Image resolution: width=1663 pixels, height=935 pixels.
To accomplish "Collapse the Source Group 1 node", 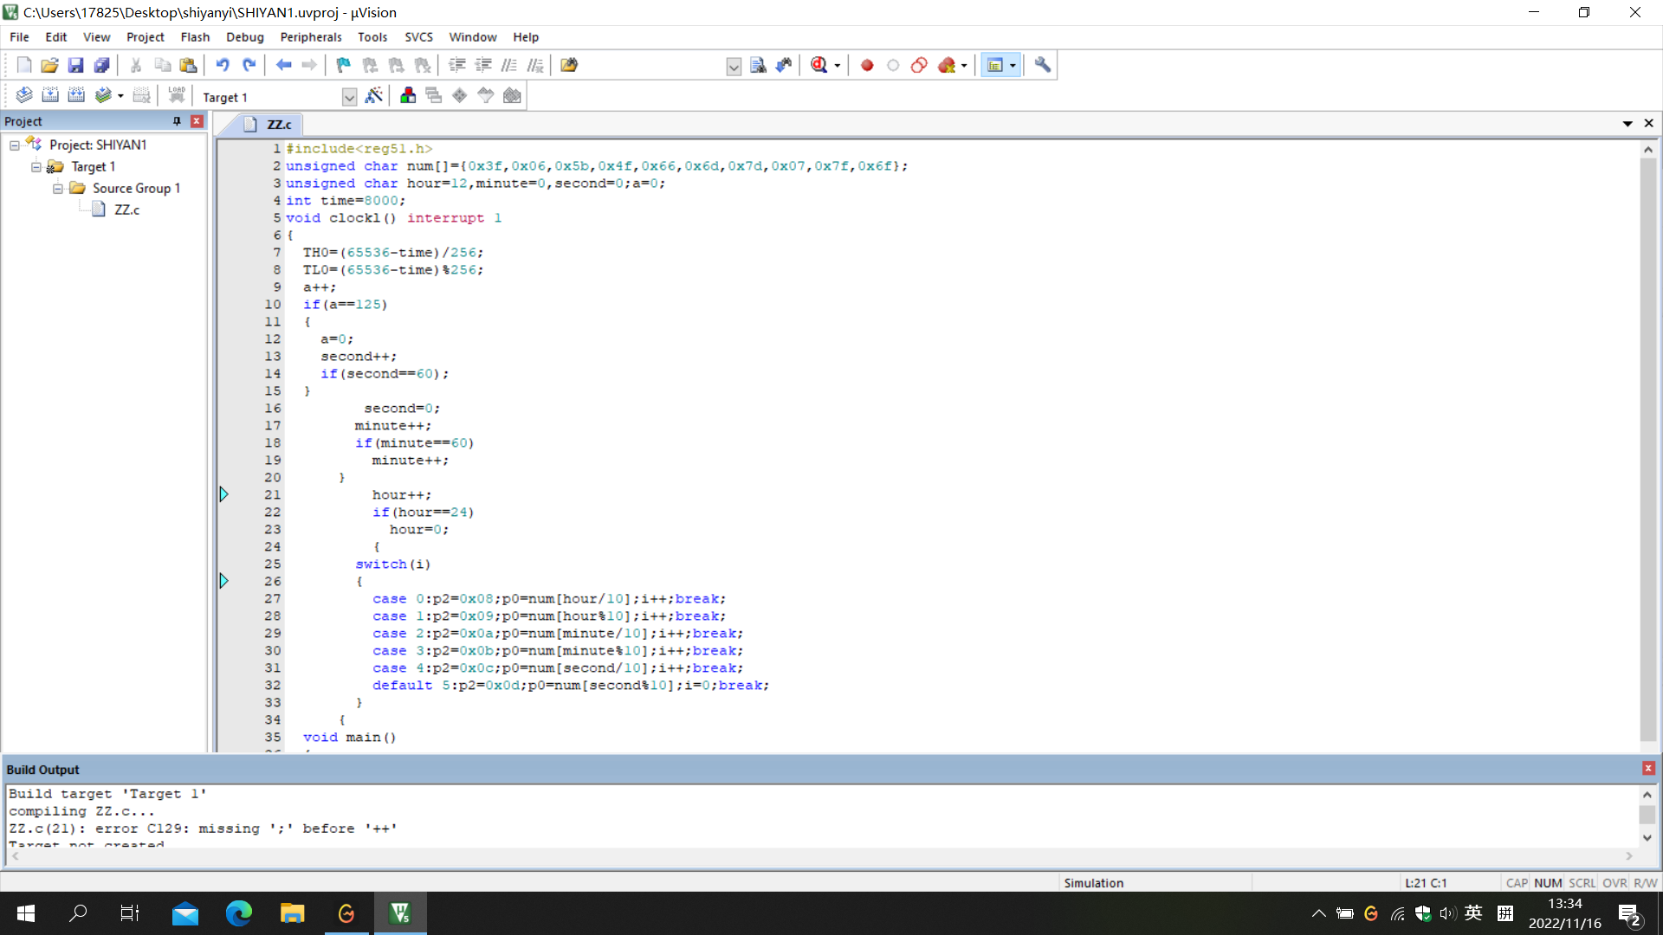I will (58, 189).
